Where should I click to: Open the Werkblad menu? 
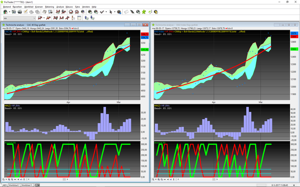(29, 7)
